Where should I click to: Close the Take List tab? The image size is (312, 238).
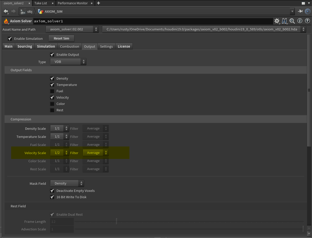point(52,3)
